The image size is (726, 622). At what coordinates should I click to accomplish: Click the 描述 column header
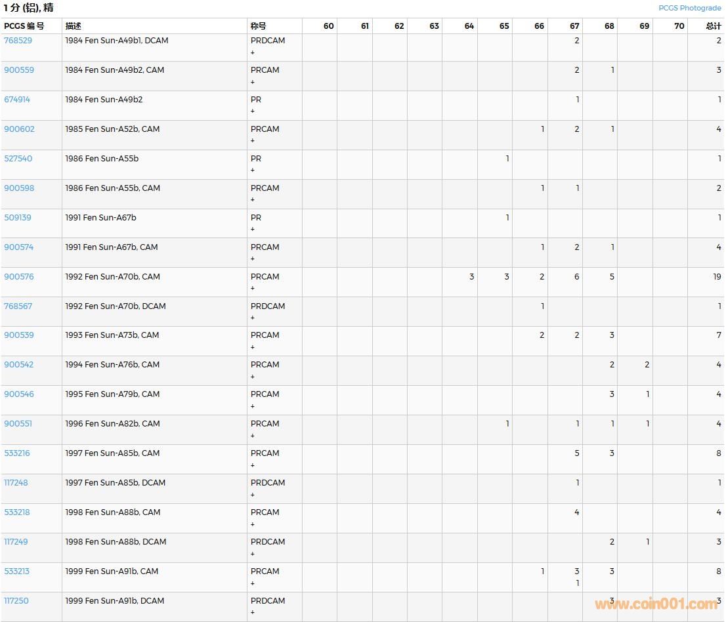74,26
